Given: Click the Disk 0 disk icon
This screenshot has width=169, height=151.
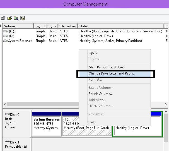Looking at the screenshot, I should tap(8, 114).
